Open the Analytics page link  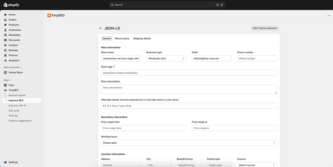click(14, 60)
